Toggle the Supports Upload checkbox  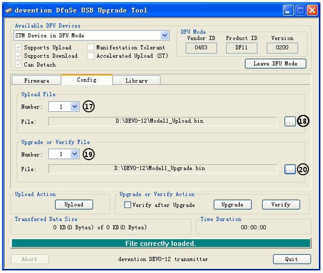18,47
